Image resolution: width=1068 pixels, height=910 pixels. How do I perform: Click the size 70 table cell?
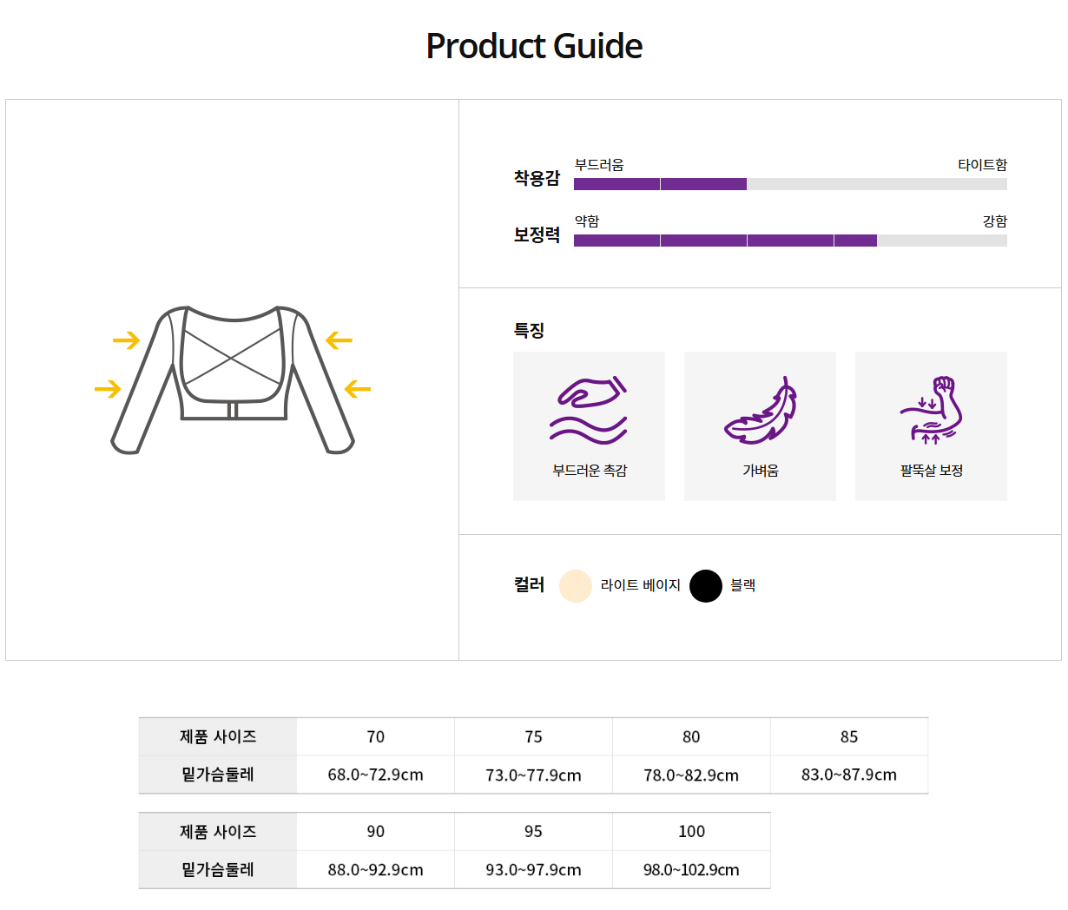coord(375,737)
